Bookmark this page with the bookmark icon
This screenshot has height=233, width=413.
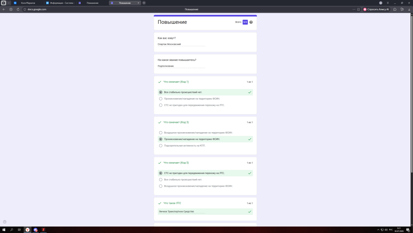(x=358, y=9)
